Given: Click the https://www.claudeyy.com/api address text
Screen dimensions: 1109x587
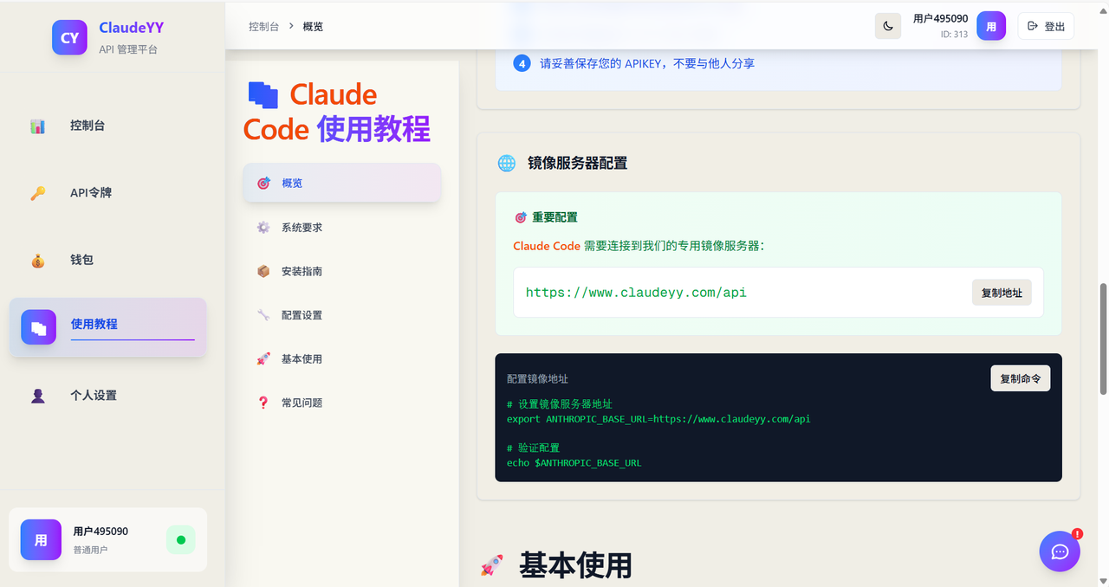Looking at the screenshot, I should point(636,293).
